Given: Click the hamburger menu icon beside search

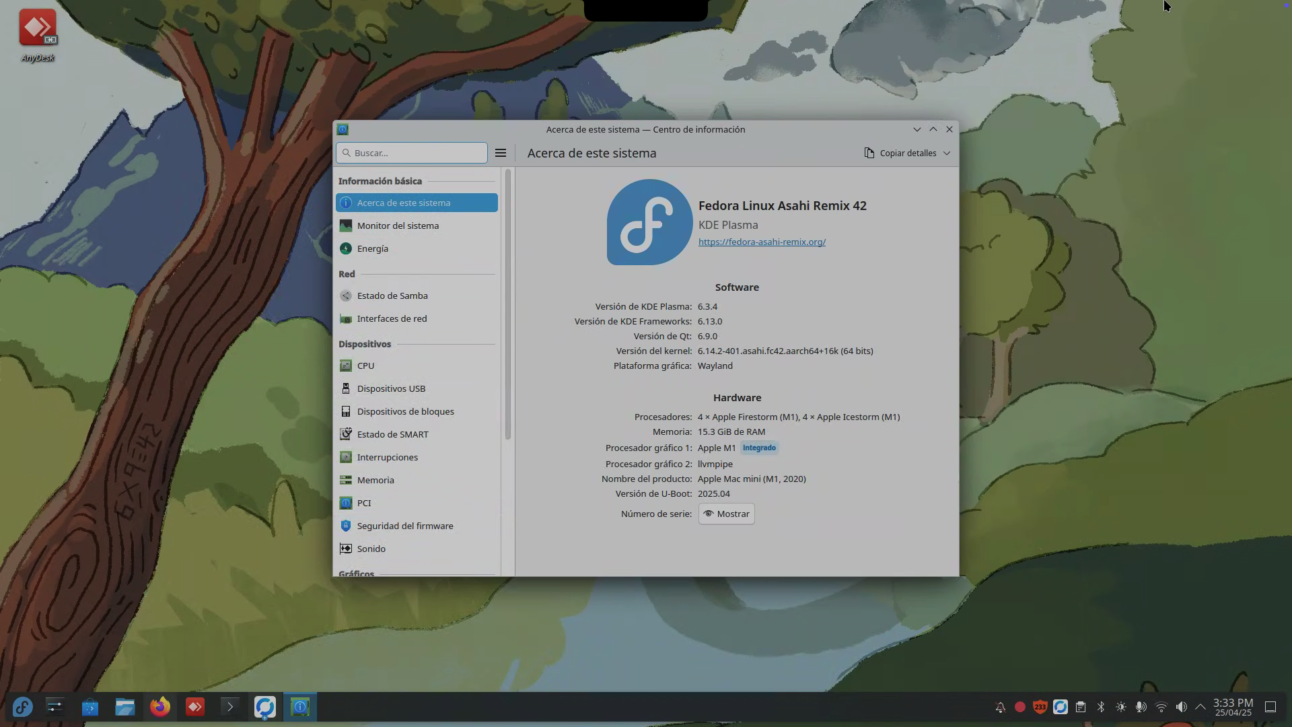Looking at the screenshot, I should tap(501, 153).
